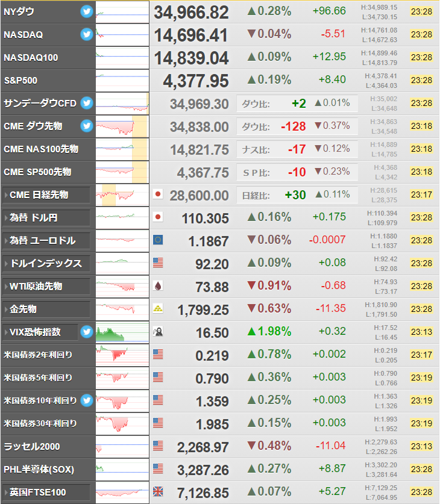Open the ラッセル2000 label
Image resolution: width=440 pixels, height=504 pixels.
point(32,446)
